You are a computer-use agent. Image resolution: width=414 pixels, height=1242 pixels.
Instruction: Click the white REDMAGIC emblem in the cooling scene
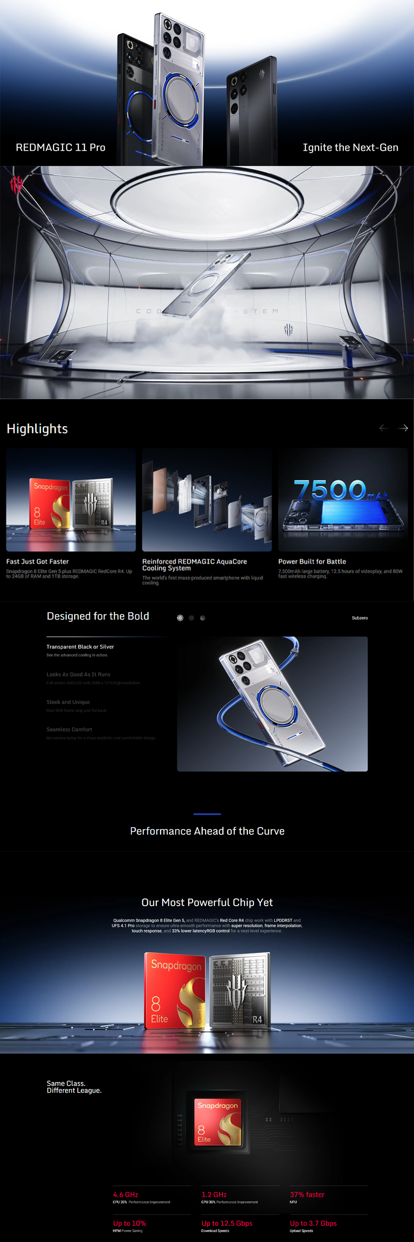click(288, 330)
